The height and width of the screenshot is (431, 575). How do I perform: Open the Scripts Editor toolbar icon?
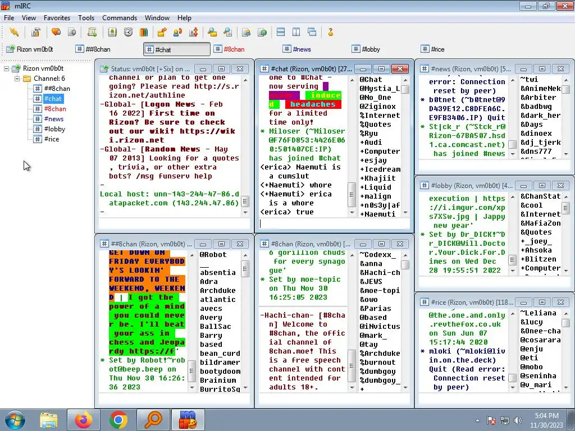tap(92, 32)
